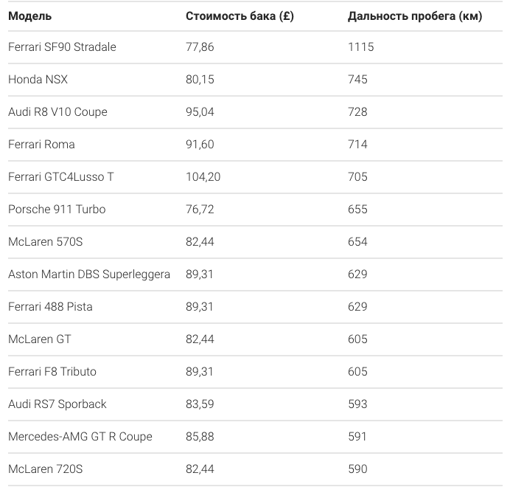Select the McLaren GT model name

(x=39, y=339)
